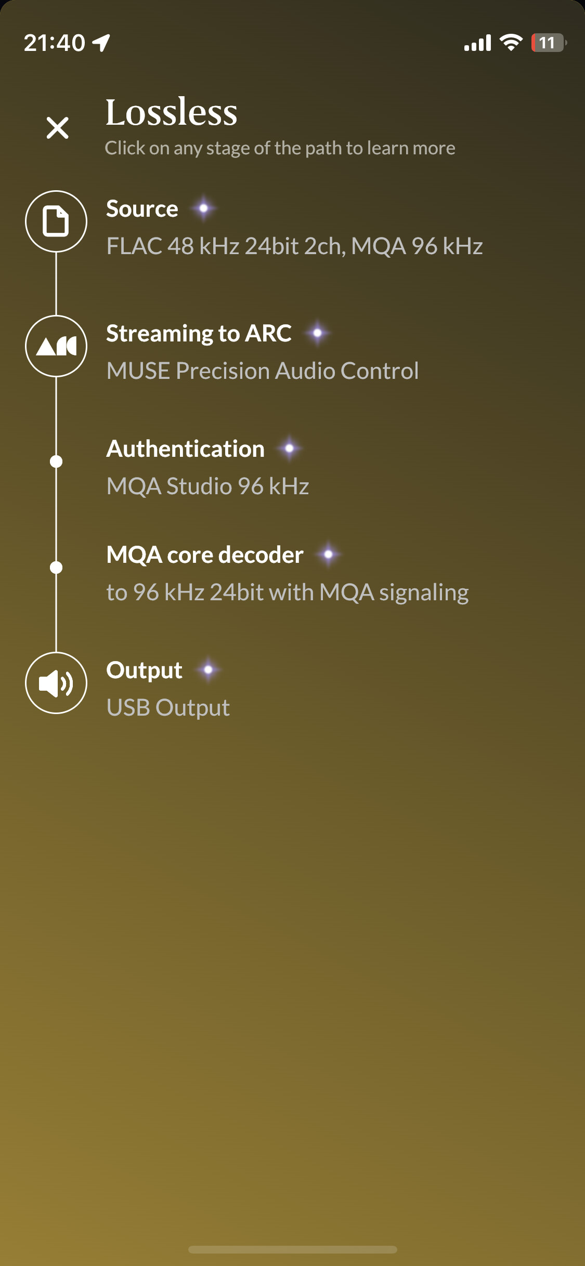Tap the Roon ARC logo icon

click(56, 346)
